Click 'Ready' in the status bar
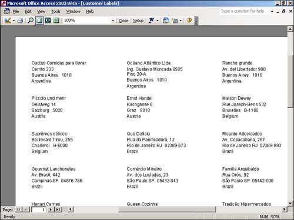The image size is (294, 220). coord(9,216)
